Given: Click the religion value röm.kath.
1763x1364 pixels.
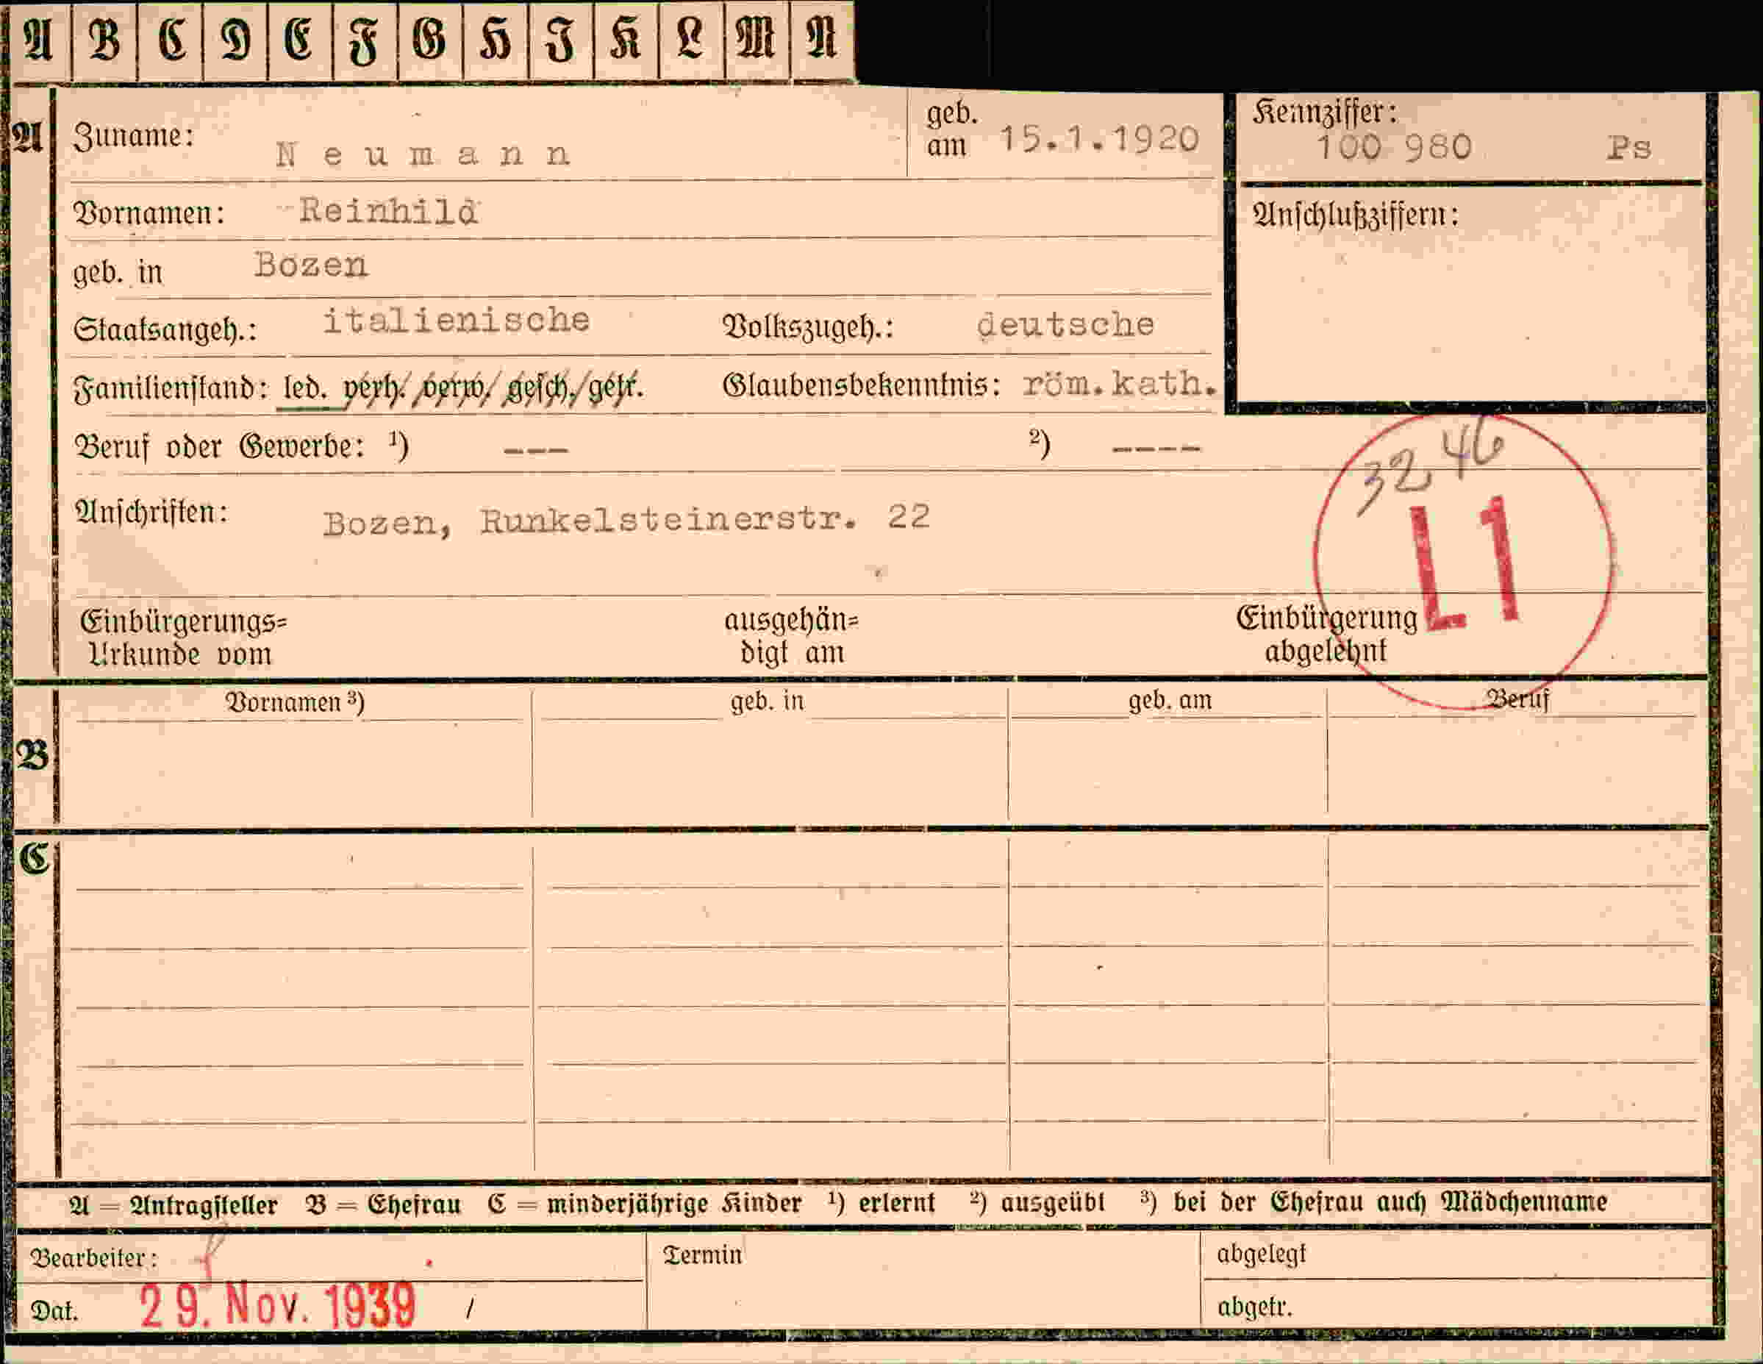Looking at the screenshot, I should pyautogui.click(x=1120, y=383).
